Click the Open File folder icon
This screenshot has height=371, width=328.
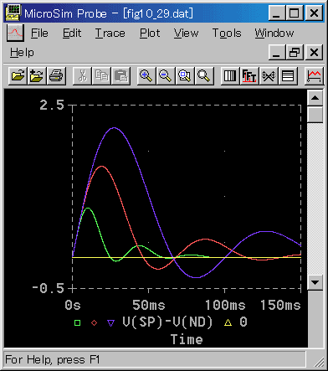tap(18, 76)
